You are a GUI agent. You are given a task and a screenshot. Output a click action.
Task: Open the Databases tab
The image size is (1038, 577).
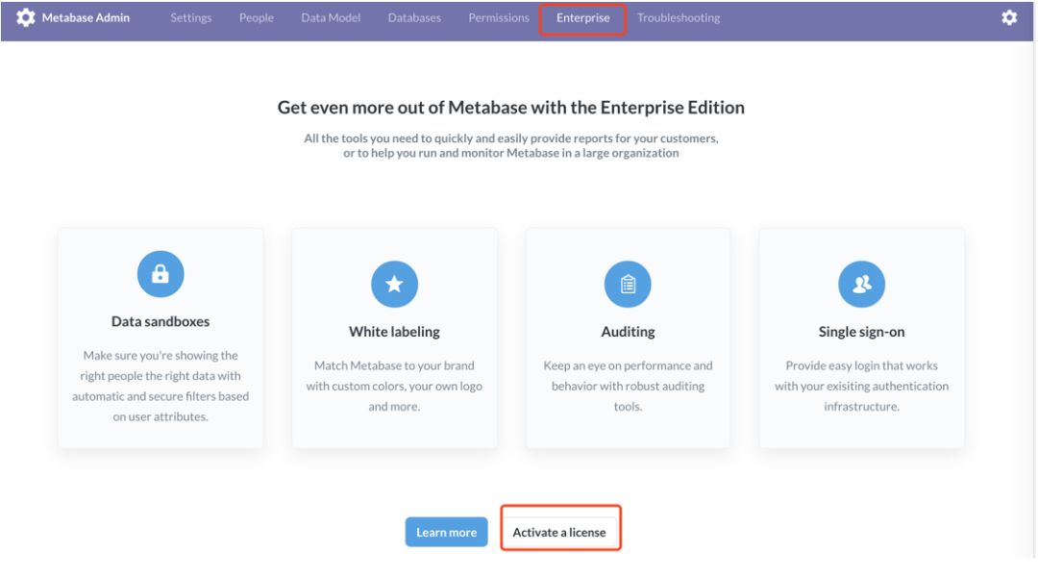click(414, 18)
